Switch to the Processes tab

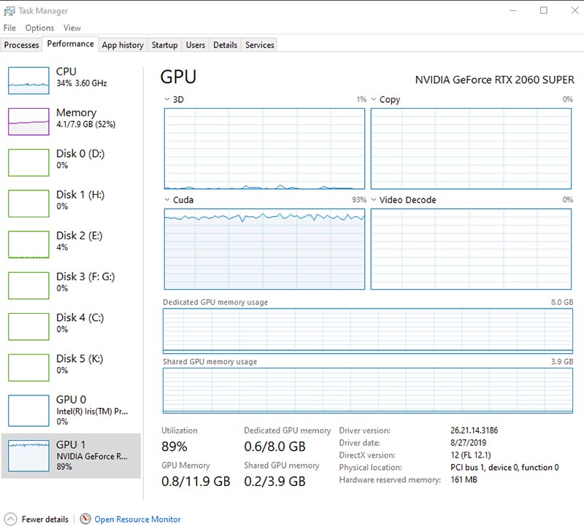pos(21,45)
